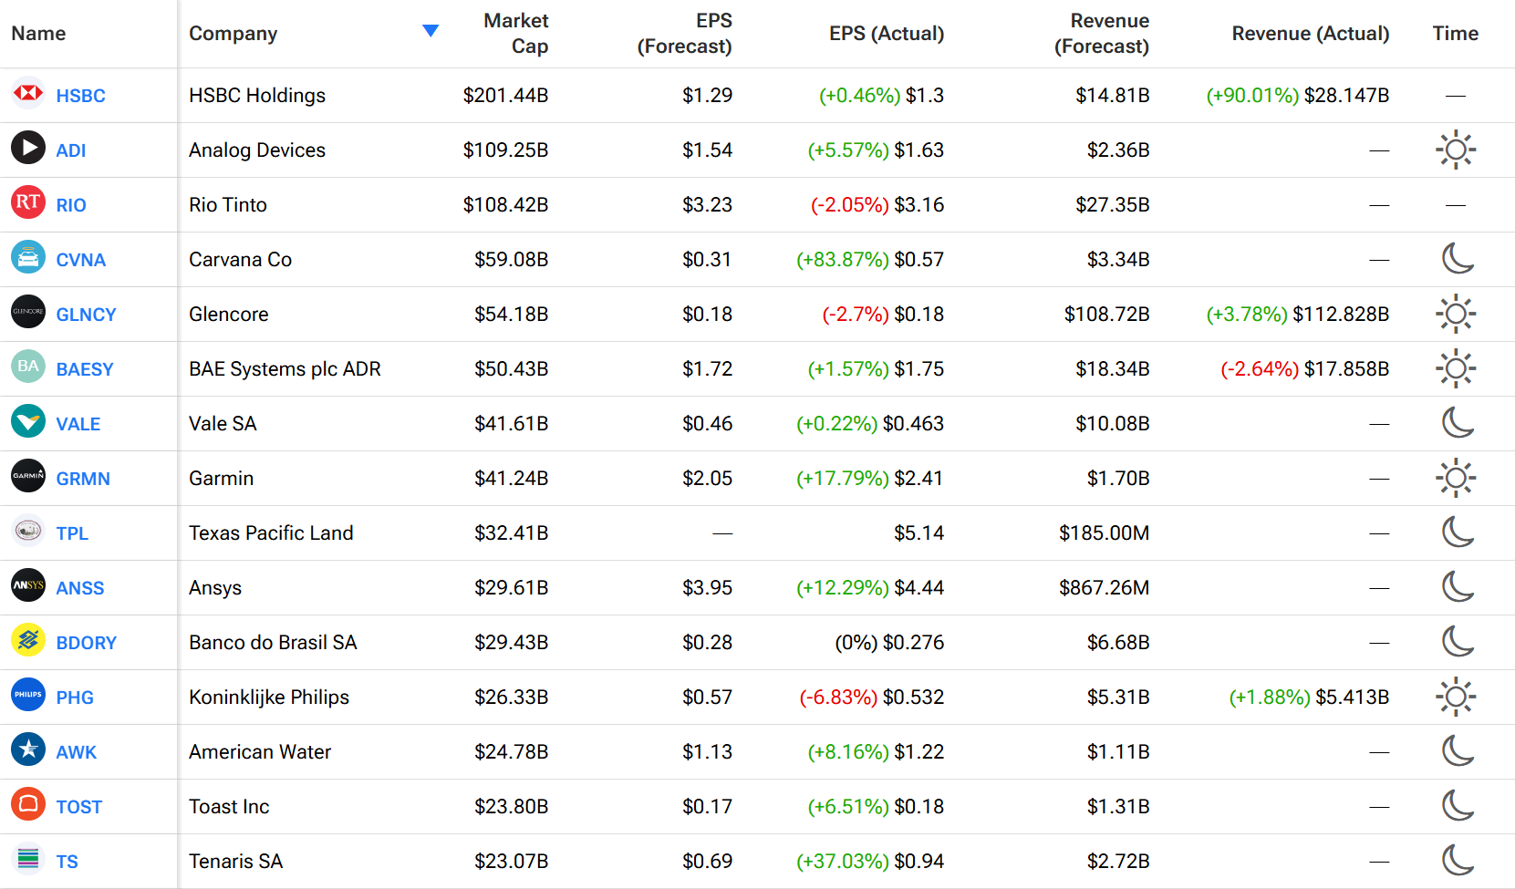1515x889 pixels.
Task: Toggle sort arrow beside Company header
Action: (431, 31)
